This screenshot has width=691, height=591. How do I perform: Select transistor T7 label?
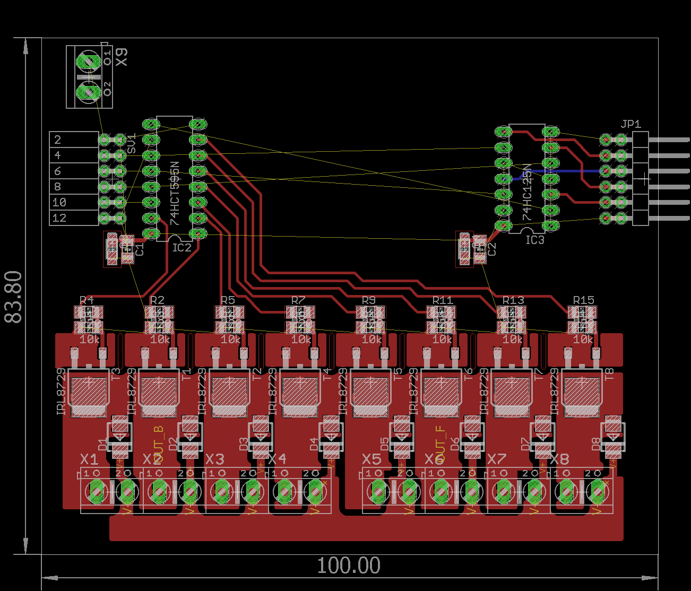(539, 374)
